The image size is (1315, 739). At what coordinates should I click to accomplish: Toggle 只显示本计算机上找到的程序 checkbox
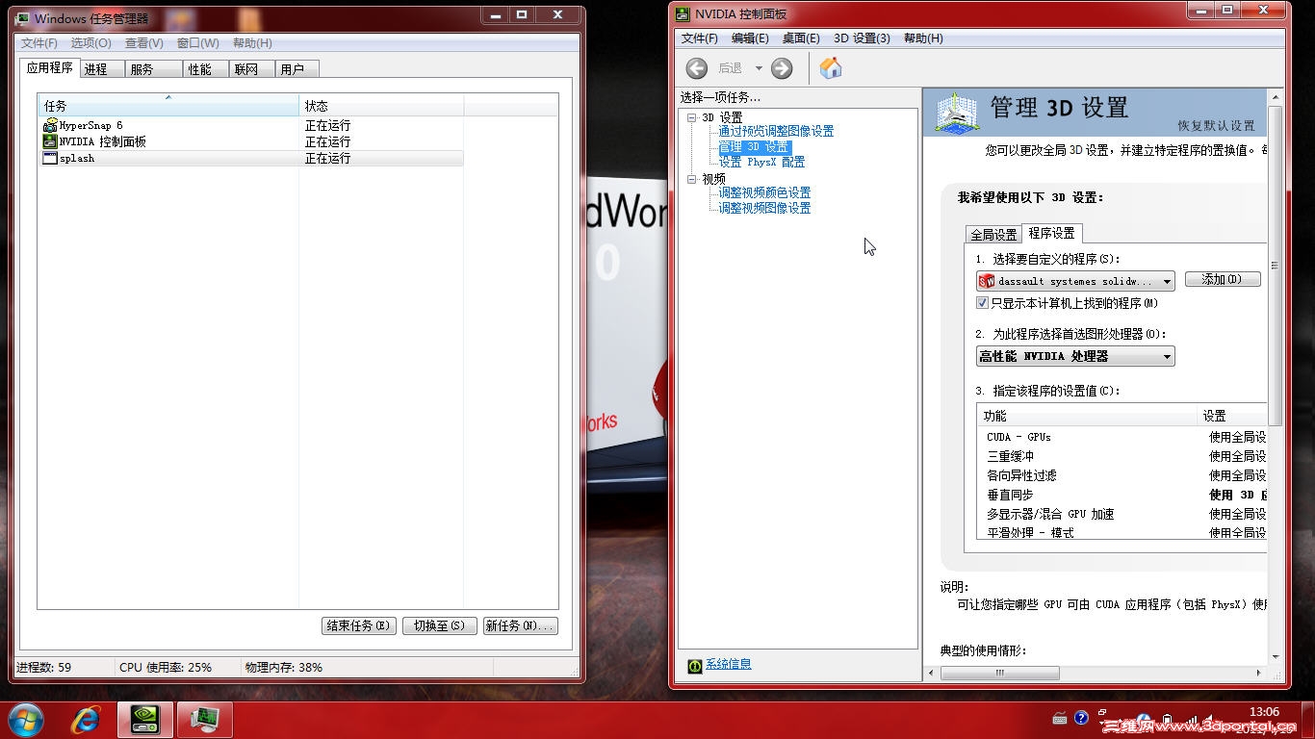[983, 303]
